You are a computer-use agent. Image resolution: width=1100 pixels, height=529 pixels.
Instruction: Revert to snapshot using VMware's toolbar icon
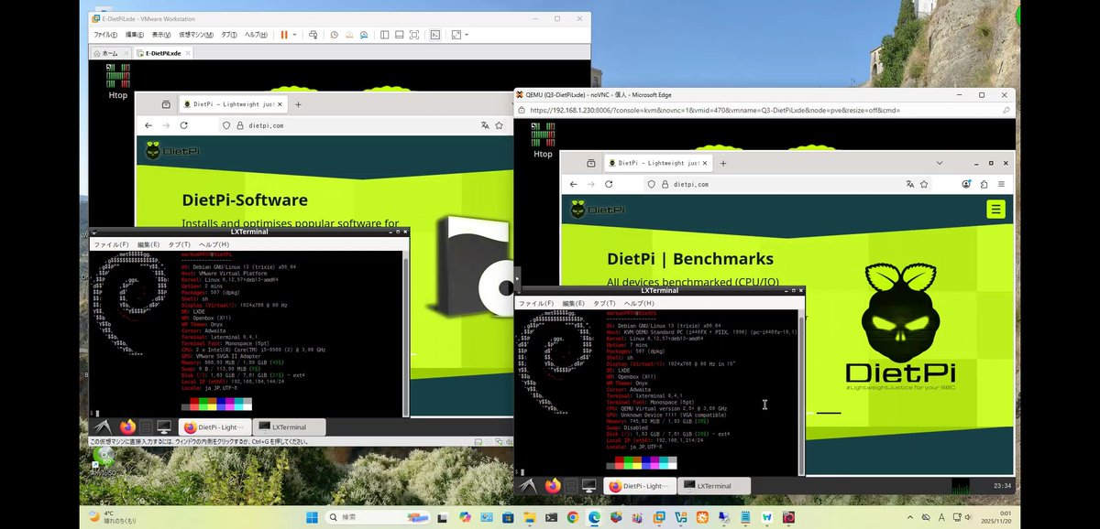[x=349, y=35]
